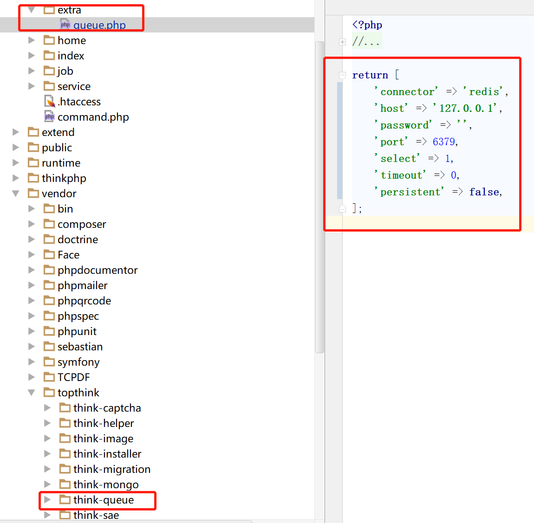
Task: Click the think-migration folder icon
Action: (65, 469)
